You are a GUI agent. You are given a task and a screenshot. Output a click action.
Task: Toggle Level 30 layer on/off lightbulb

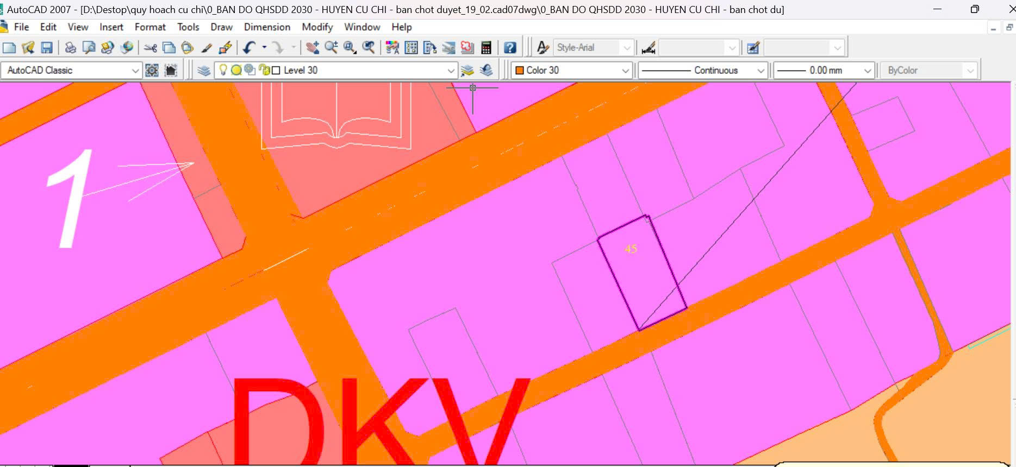[223, 70]
